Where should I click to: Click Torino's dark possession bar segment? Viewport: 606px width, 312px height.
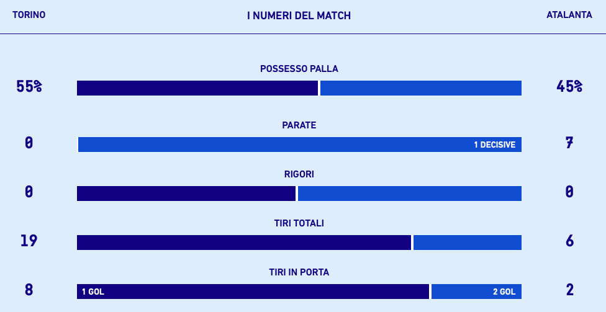(197, 88)
